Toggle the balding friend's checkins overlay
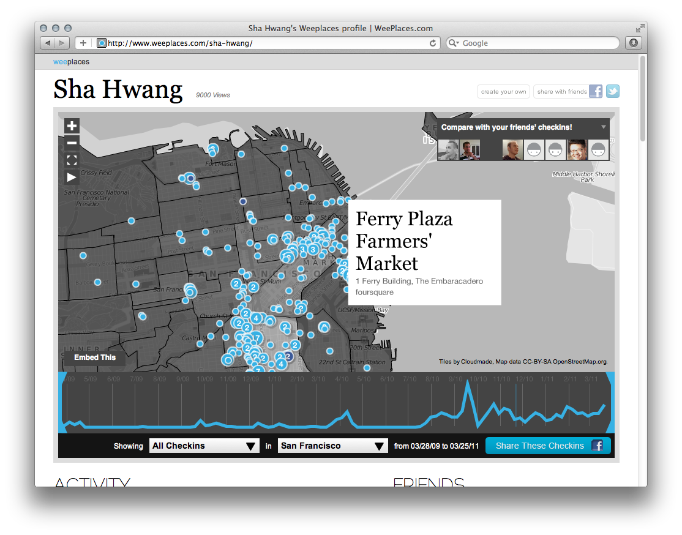682x535 pixels. (x=512, y=150)
